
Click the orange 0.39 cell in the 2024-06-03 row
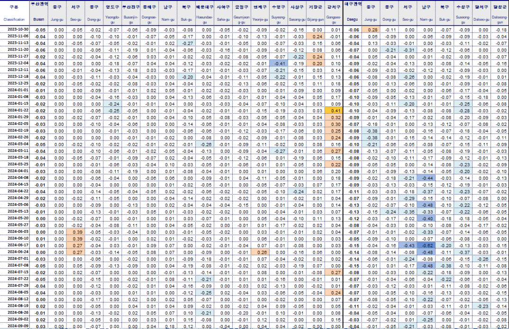click(x=75, y=232)
